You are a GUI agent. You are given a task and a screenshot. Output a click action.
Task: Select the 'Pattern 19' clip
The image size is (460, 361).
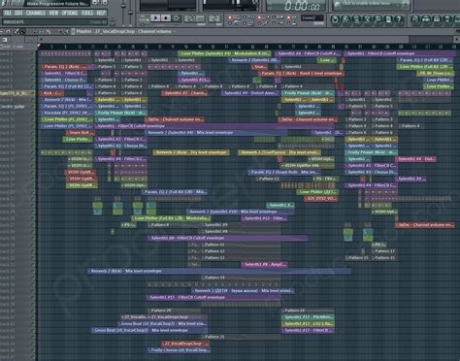(308, 311)
